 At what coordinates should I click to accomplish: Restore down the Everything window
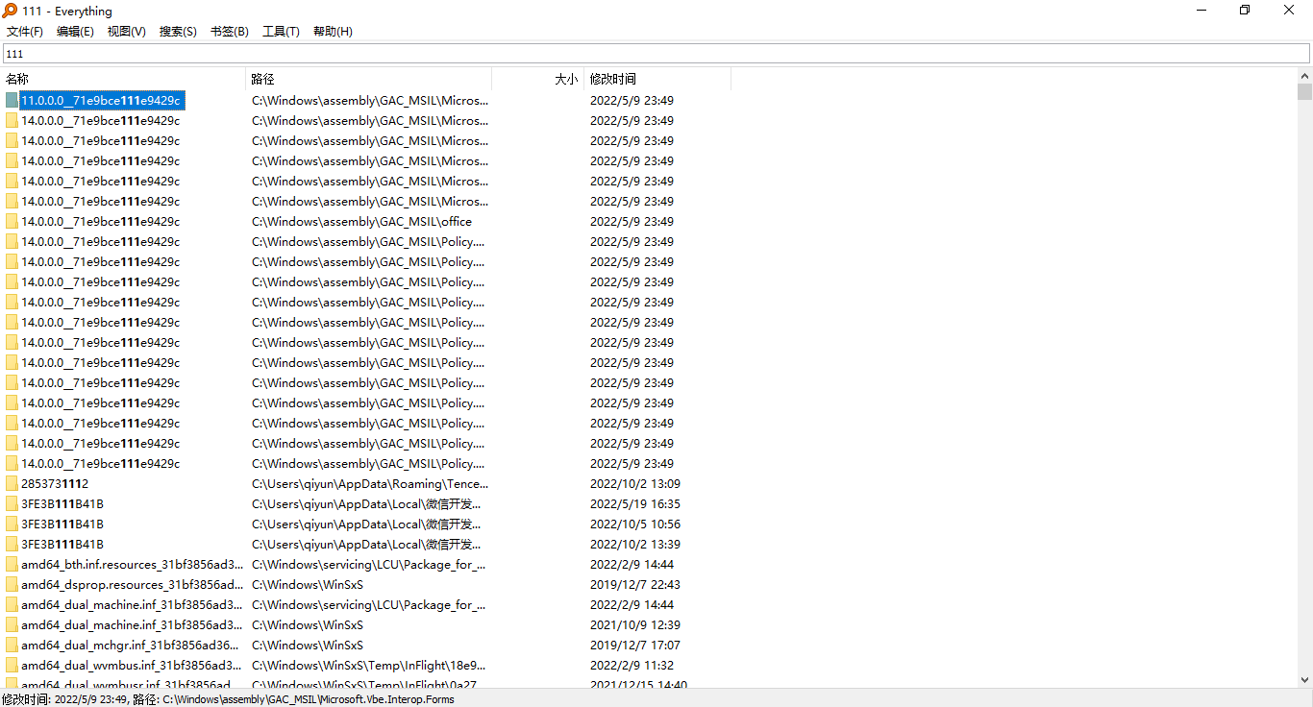[1245, 11]
